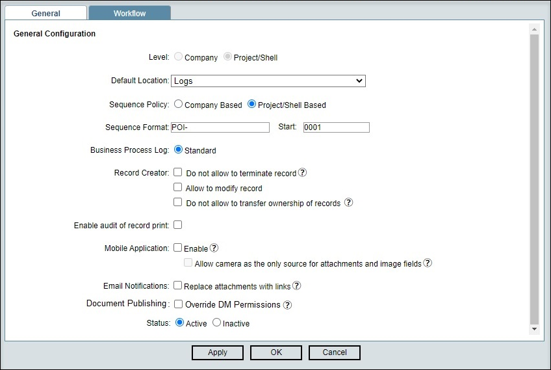Check 'Allow to modify record'
551x370 pixels.
coord(178,187)
